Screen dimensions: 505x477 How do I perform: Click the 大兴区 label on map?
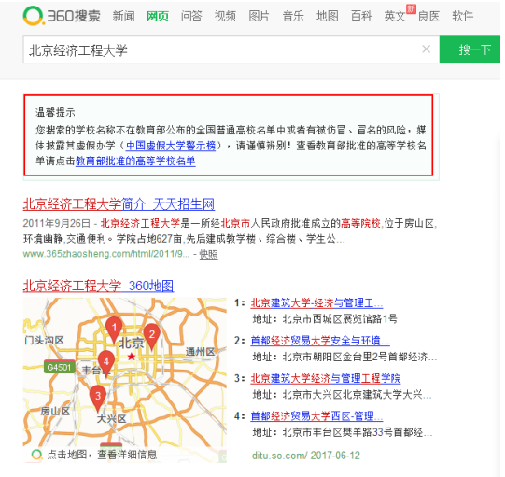coord(112,418)
